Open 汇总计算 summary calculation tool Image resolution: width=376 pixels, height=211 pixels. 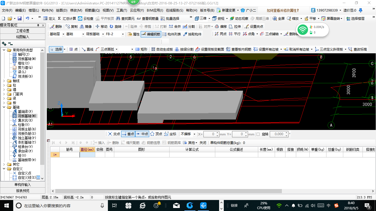pyautogui.click(x=67, y=18)
